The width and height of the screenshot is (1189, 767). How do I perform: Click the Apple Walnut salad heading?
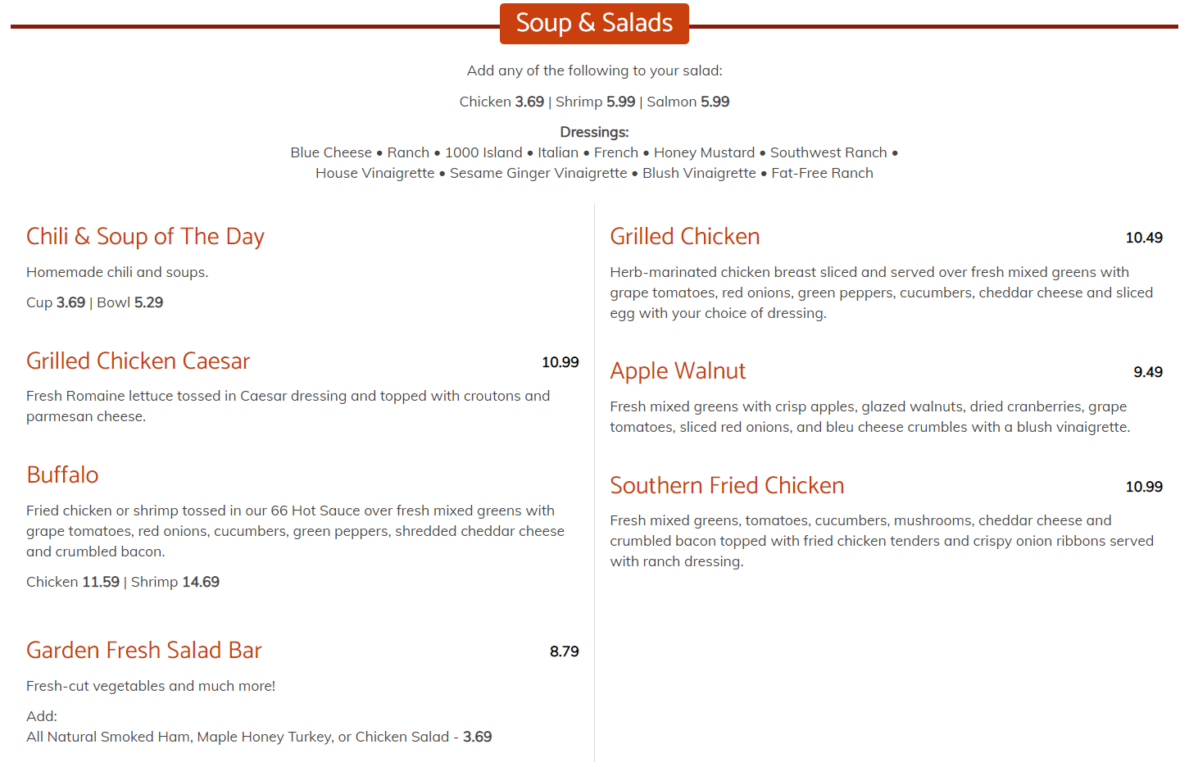click(x=678, y=371)
